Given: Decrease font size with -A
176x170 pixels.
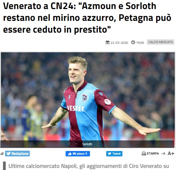Looking at the screenshot, I should click(x=163, y=153).
